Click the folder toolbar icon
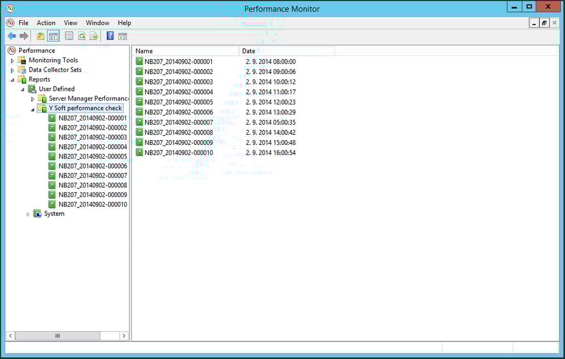Viewport: 565px width, 359px height. 41,36
